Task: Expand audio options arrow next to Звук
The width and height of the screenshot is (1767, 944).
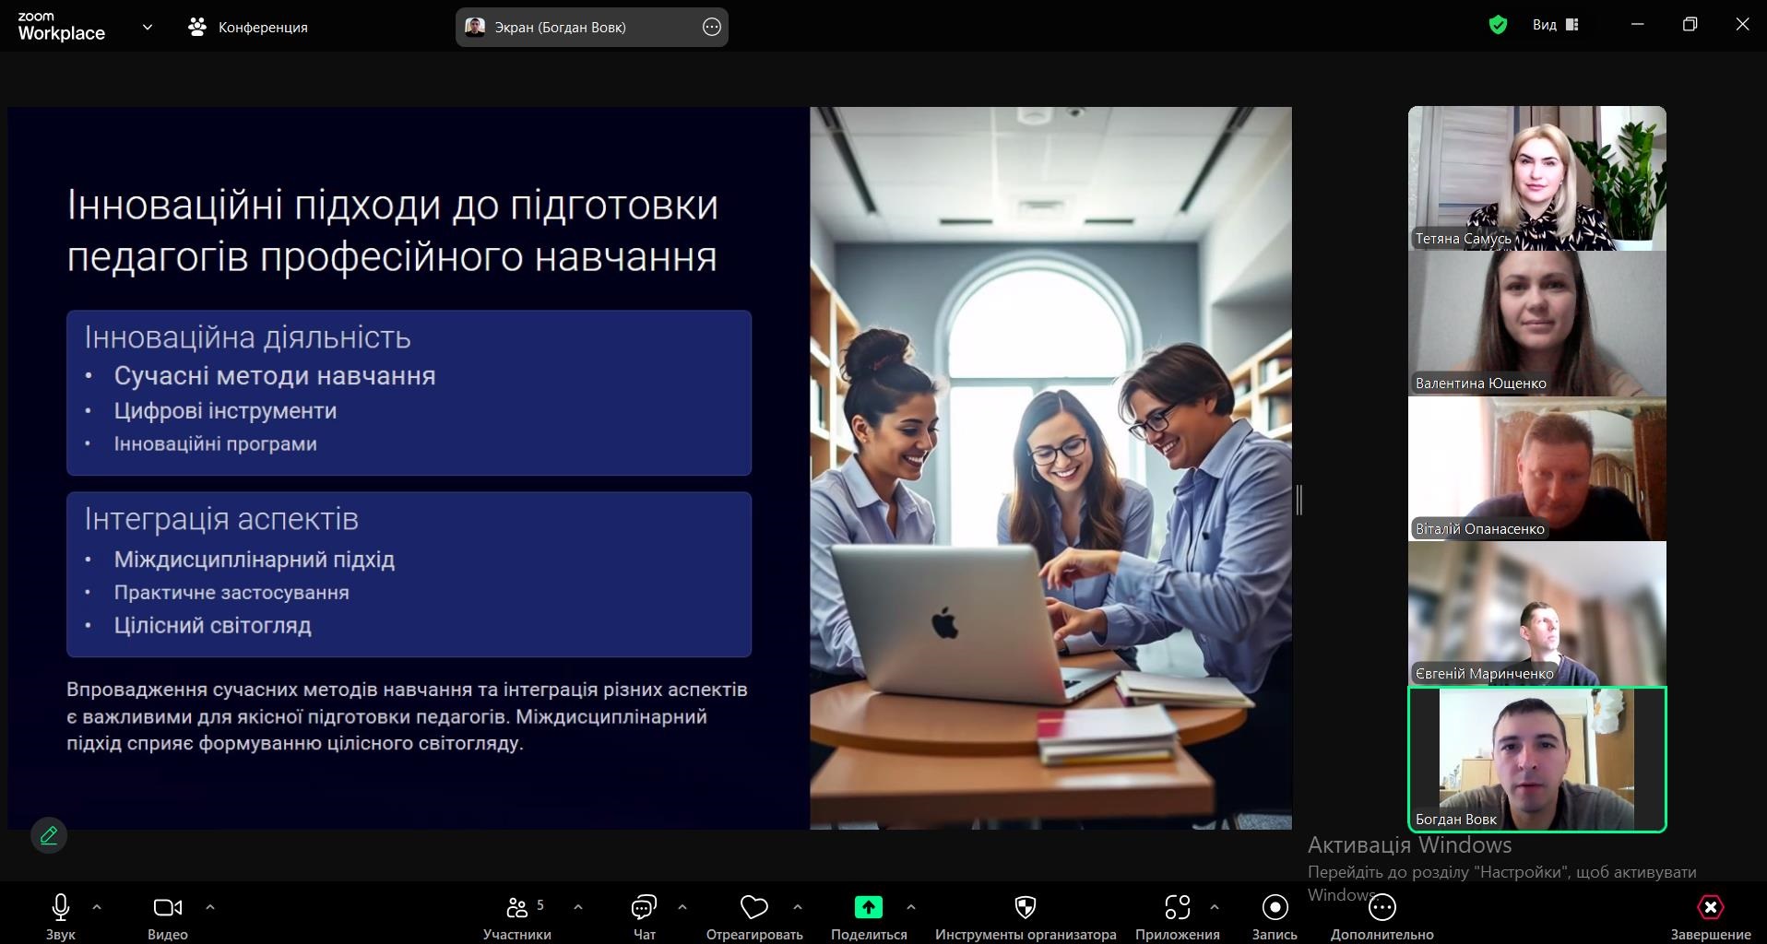Action: (x=97, y=907)
